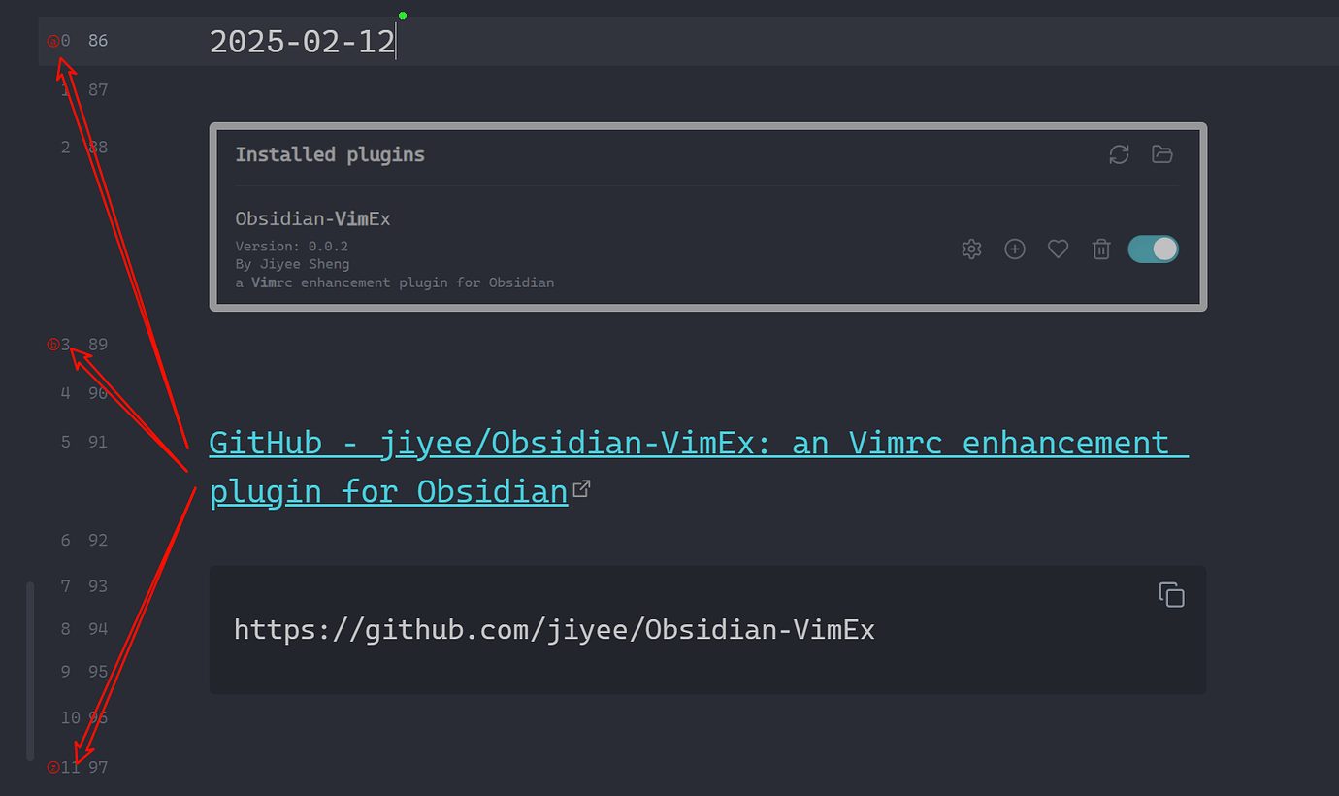
Task: Reload installed plugins with the refresh icon
Action: [1119, 154]
